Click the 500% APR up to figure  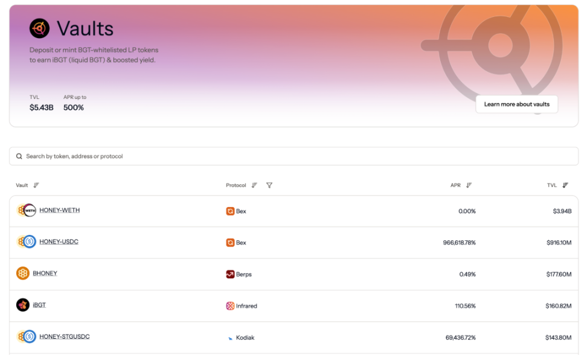click(x=74, y=107)
